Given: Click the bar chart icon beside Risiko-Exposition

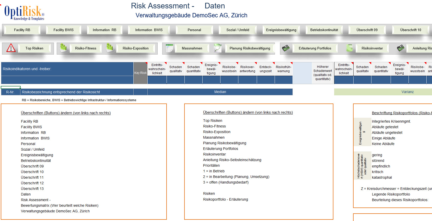Looking at the screenshot, I should [x=110, y=48].
